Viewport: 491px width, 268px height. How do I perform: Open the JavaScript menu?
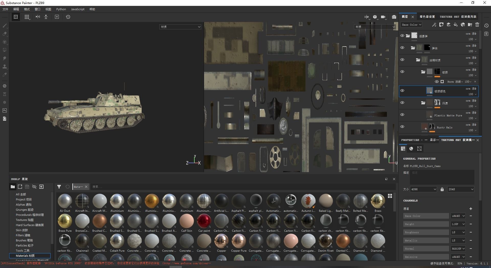click(x=77, y=9)
